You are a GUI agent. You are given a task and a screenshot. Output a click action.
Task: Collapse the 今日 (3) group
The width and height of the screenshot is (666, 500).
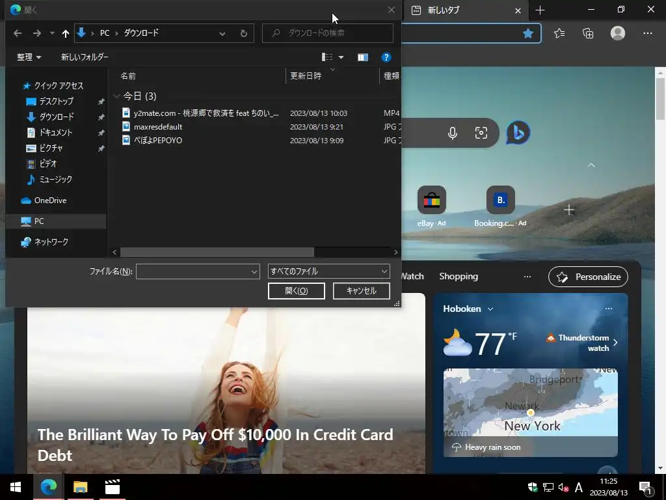[x=116, y=96]
